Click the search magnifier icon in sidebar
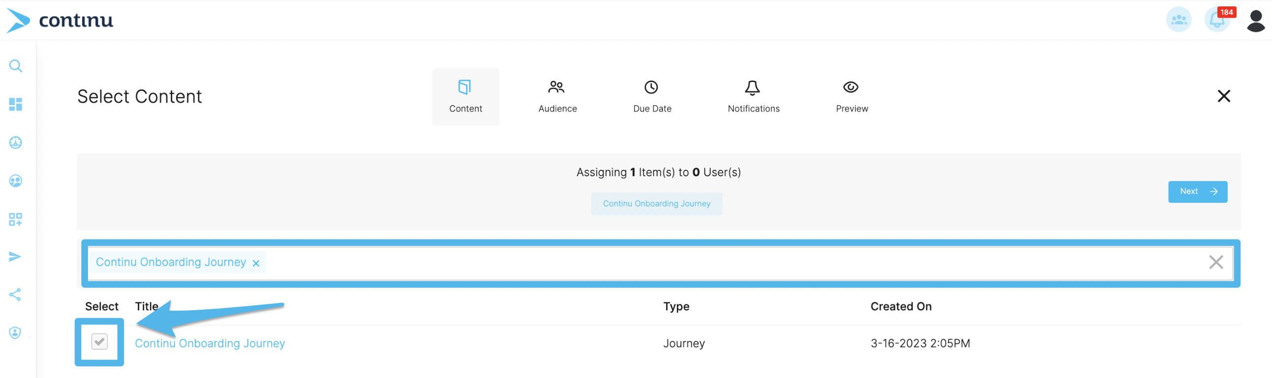Screen dimensions: 1272x378 (16, 66)
